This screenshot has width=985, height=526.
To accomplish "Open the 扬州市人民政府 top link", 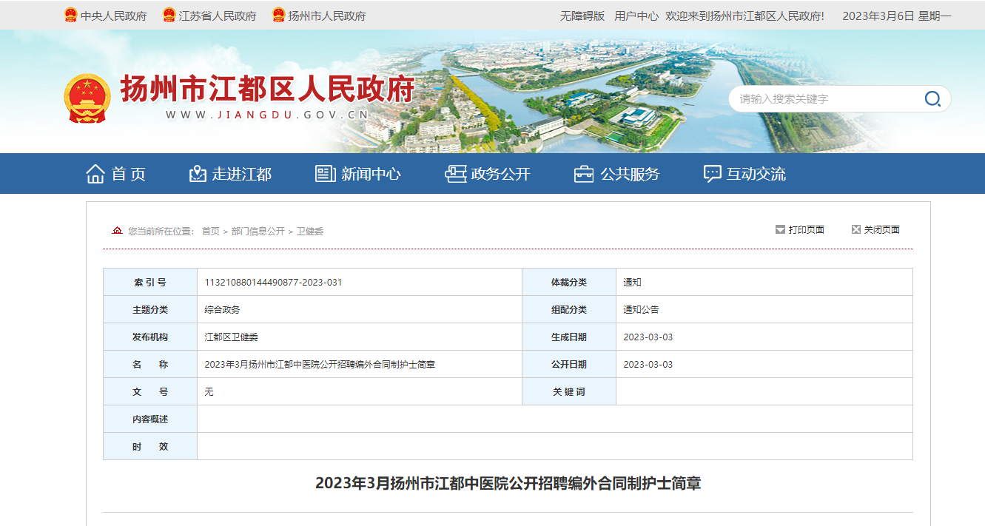I will pyautogui.click(x=326, y=16).
